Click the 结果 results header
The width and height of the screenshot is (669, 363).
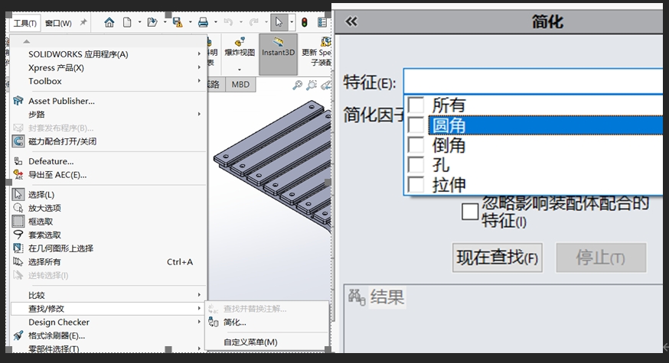[387, 297]
